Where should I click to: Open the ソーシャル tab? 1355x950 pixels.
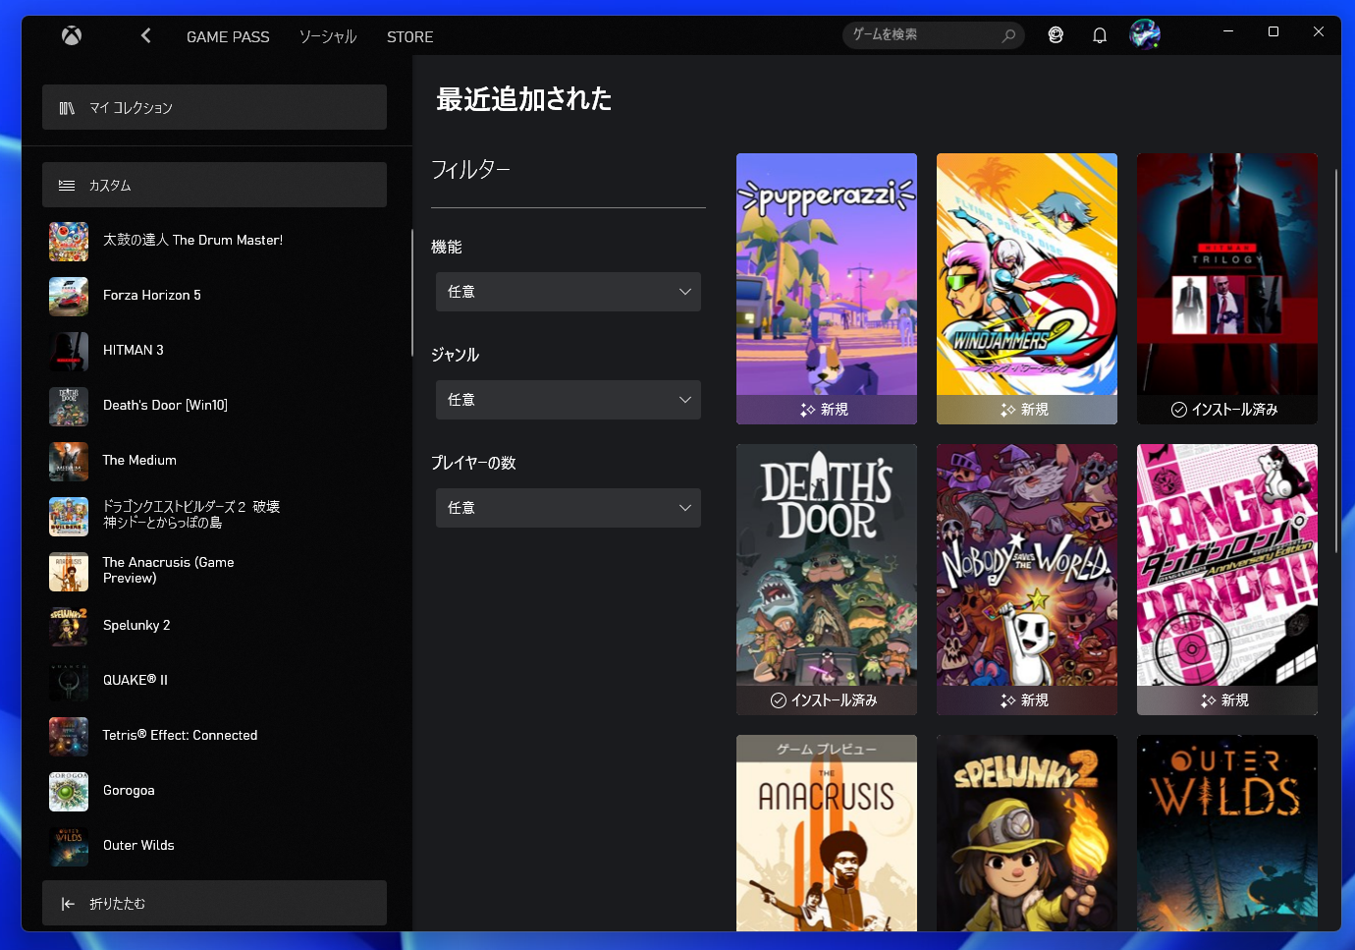pos(328,36)
